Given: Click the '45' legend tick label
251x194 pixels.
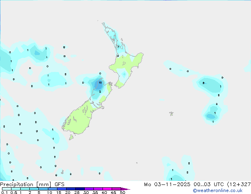Looking at the screenshot, I should point(113,192).
